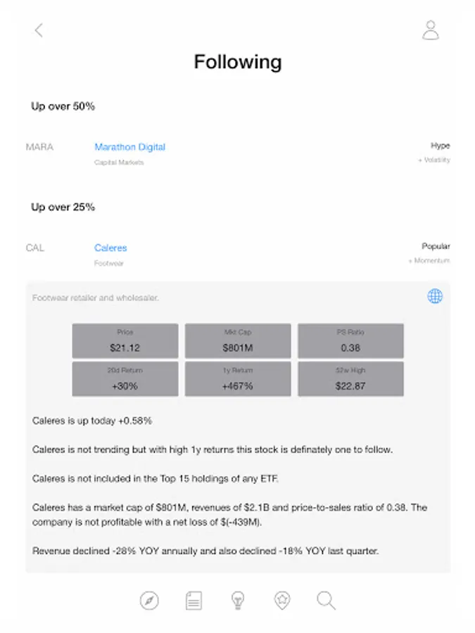Screen dimensions: 475x633
Task: Open the user profile icon
Action: [x=430, y=30]
